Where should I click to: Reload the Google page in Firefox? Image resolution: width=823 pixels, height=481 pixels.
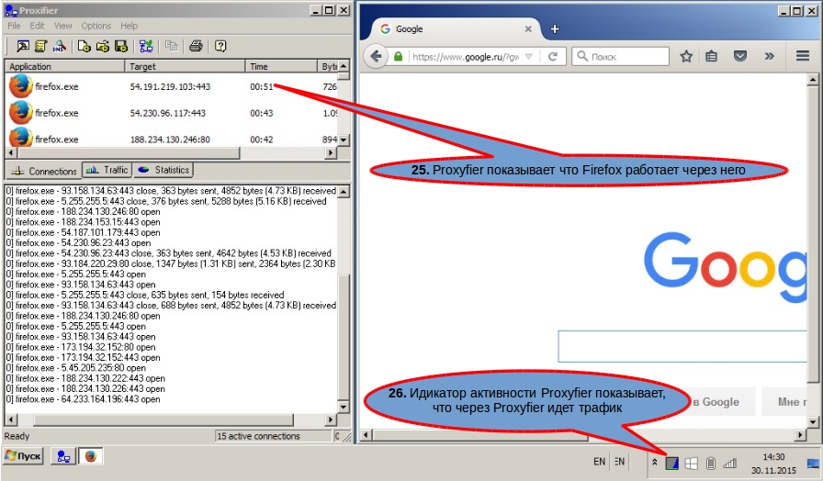tap(552, 56)
